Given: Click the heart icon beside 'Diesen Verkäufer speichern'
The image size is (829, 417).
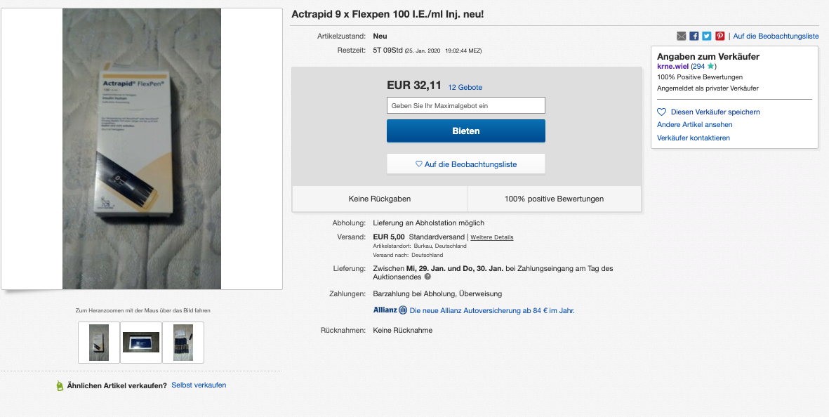Looking at the screenshot, I should (661, 112).
